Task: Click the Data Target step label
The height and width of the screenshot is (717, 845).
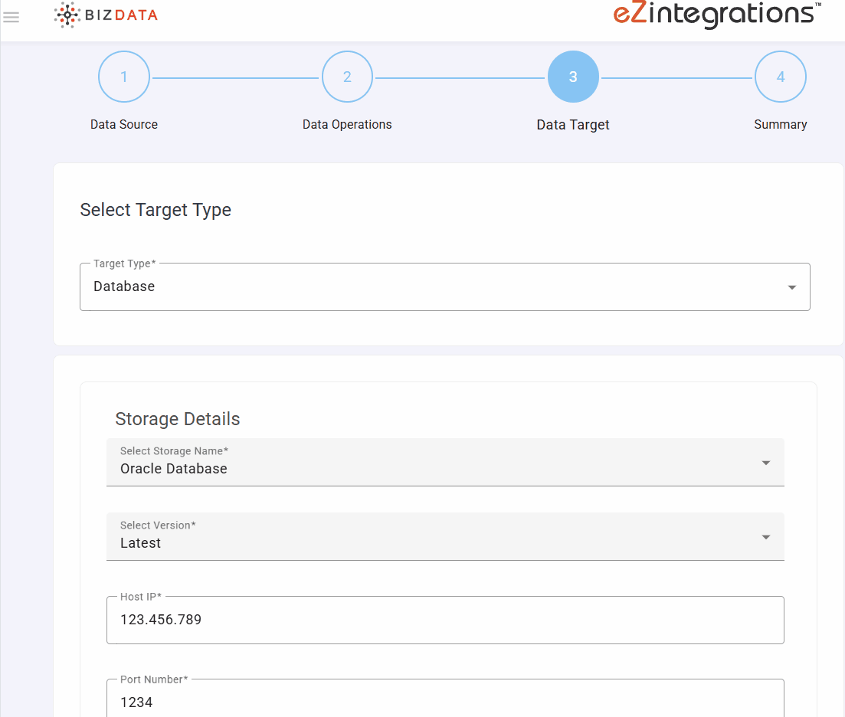Action: pyautogui.click(x=573, y=125)
